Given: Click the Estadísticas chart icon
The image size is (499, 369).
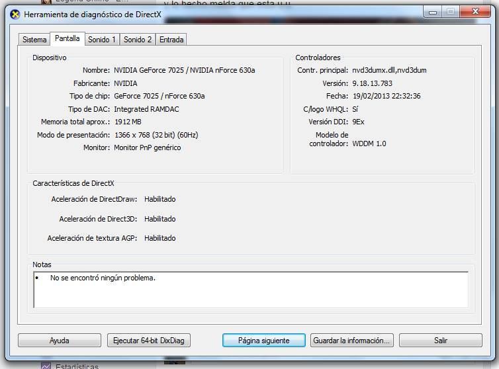Looking at the screenshot, I should [x=46, y=366].
